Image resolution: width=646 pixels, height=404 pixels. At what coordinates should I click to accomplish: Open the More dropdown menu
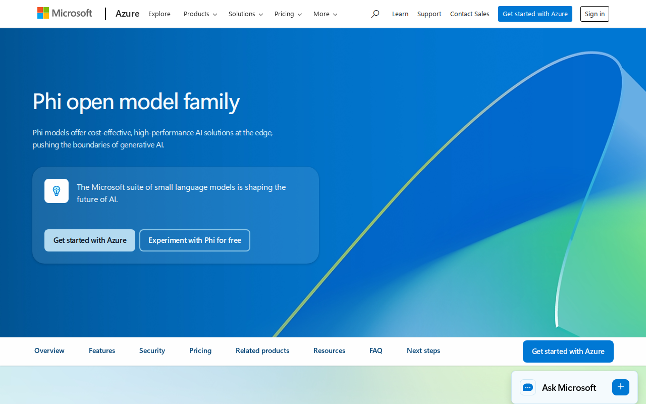pos(325,14)
